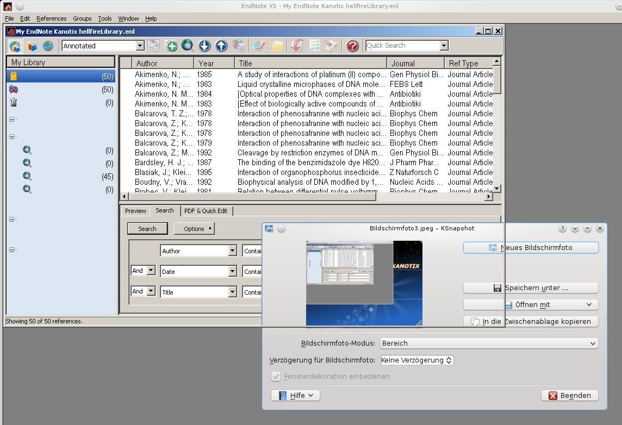Select the Blasiak 1995 organophosphorus insecticide row
The height and width of the screenshot is (425, 622).
click(307, 172)
